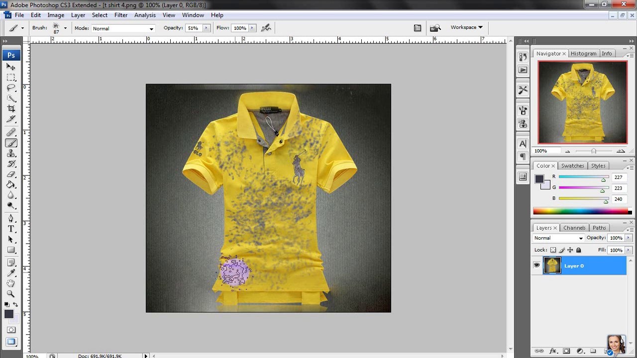This screenshot has width=637, height=358.
Task: Select the Rectangular Marquee tool
Action: click(x=11, y=78)
